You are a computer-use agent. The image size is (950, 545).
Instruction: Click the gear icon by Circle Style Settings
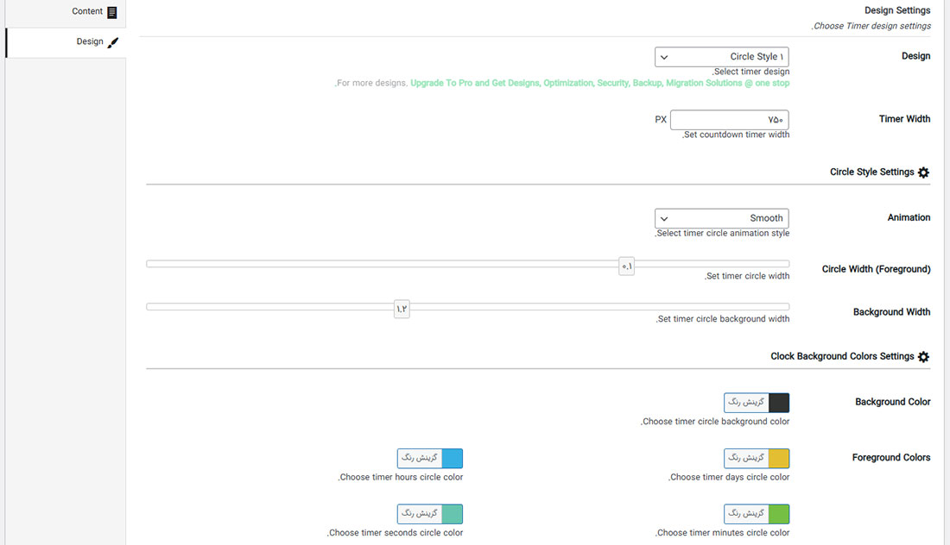(x=923, y=172)
